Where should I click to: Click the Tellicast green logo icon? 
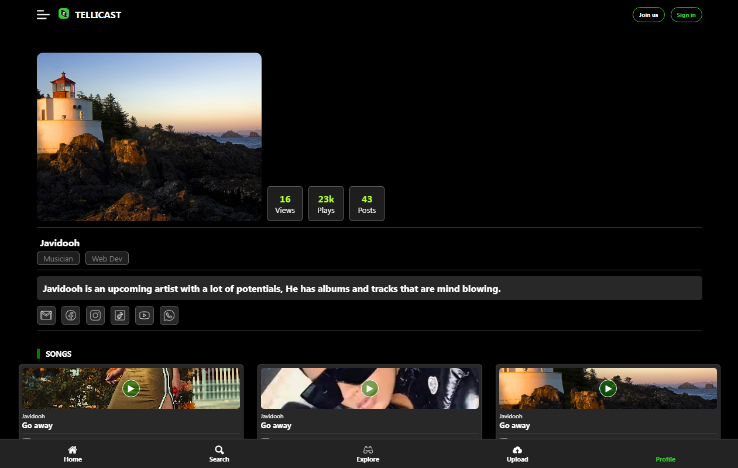(x=64, y=14)
